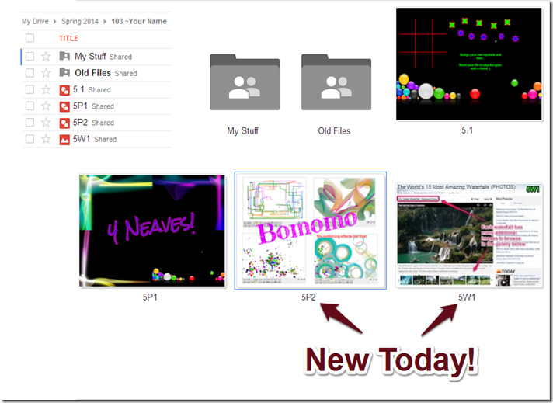Go to My Drive in the breadcrumb
This screenshot has width=553, height=403.
click(x=35, y=21)
